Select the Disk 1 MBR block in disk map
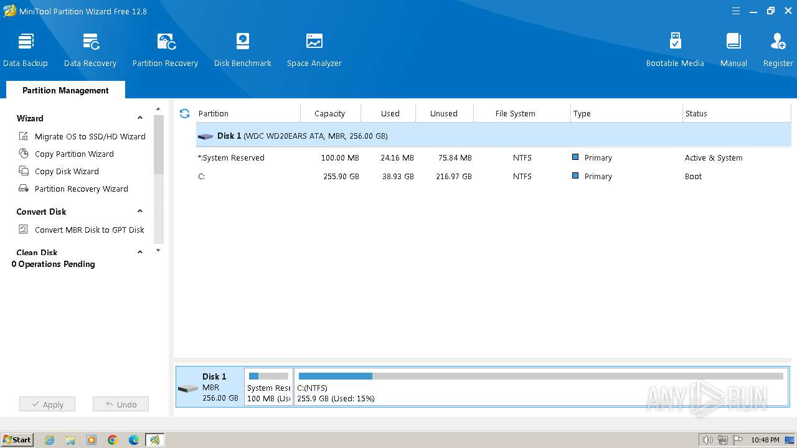 [x=210, y=386]
